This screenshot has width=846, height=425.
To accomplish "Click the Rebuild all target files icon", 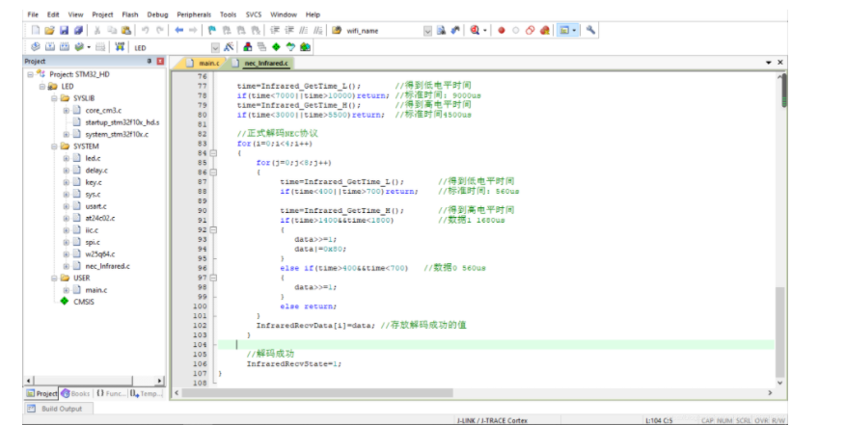I will click(65, 47).
